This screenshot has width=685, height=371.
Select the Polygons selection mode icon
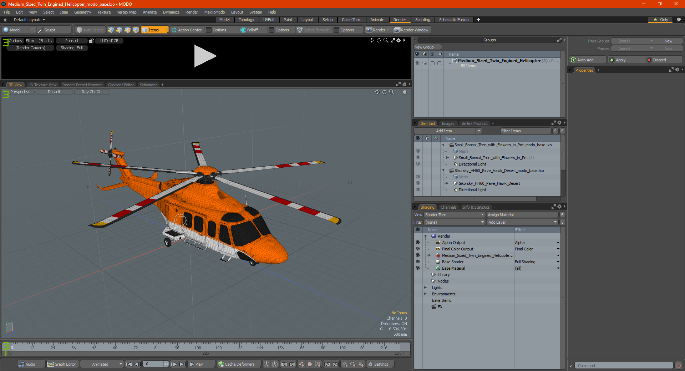click(127, 30)
